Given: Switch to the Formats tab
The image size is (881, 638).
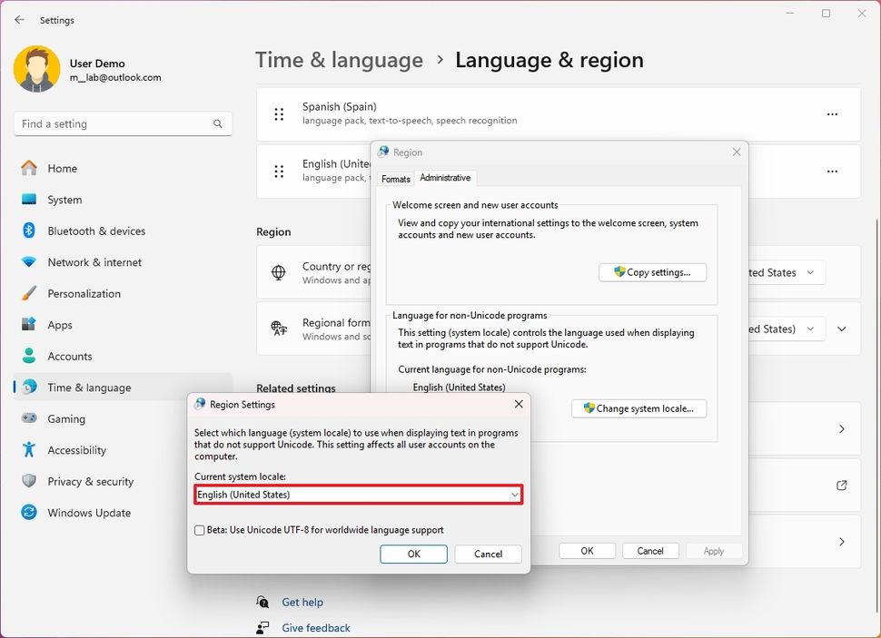Looking at the screenshot, I should point(395,179).
